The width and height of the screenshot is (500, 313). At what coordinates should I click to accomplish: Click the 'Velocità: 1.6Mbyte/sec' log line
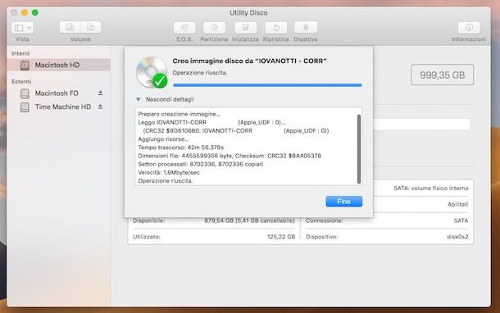tap(169, 172)
